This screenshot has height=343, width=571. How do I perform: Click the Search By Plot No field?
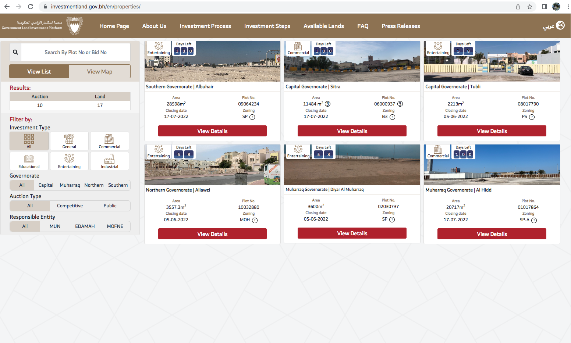(76, 52)
